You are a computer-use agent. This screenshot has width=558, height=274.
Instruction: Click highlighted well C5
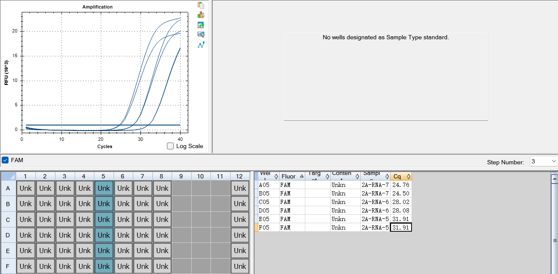[104, 219]
